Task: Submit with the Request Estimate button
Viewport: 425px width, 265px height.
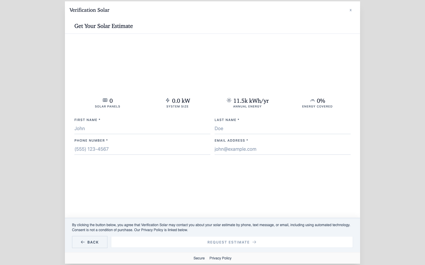Action: pyautogui.click(x=232, y=242)
